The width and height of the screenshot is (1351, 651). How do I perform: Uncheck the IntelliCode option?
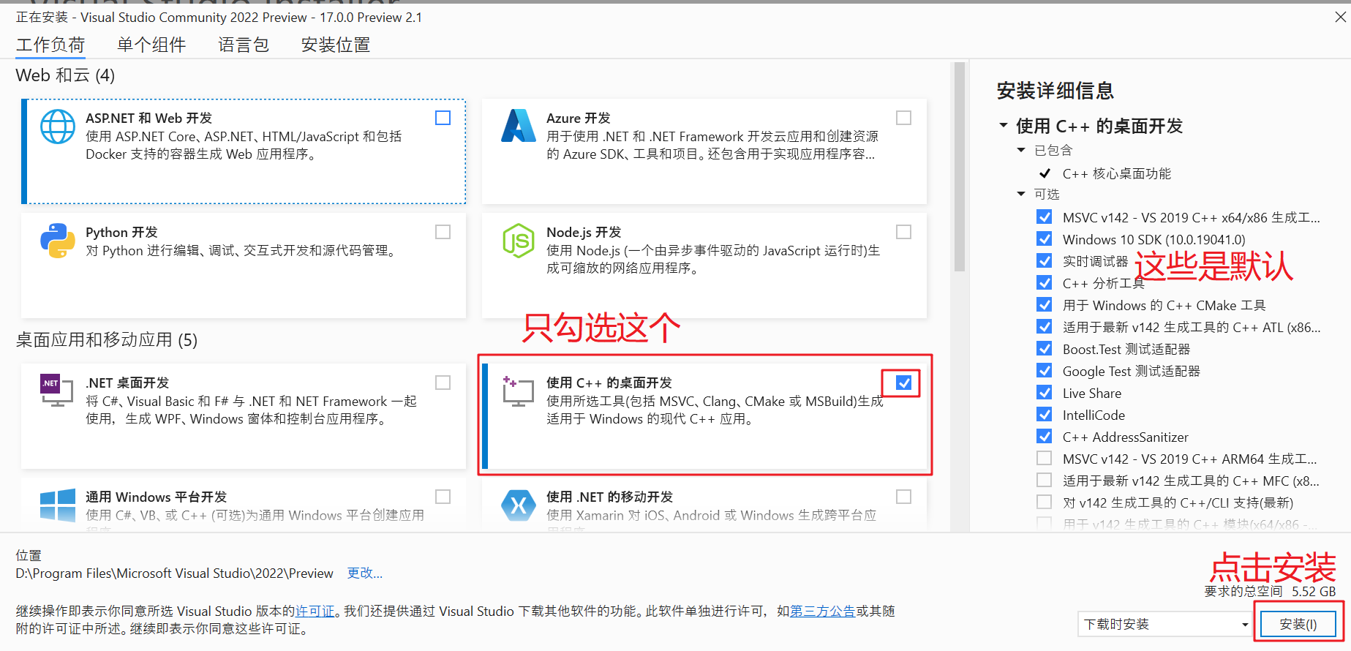pyautogui.click(x=1045, y=415)
